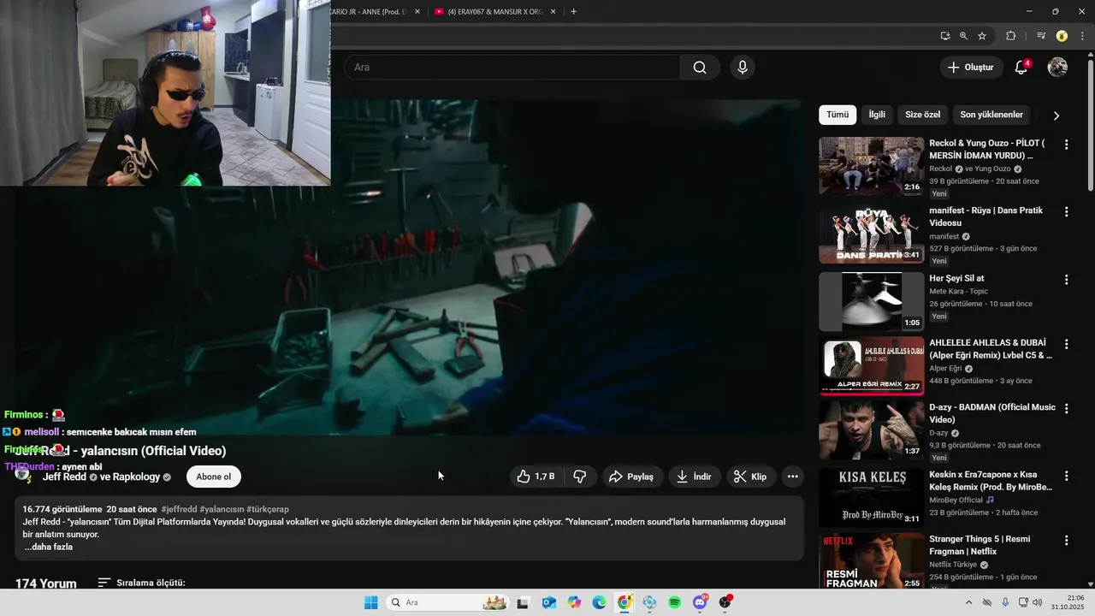
Task: Like the video with the thumbs-up showing 1,7 B
Action: [x=536, y=477]
